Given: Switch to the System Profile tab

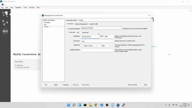Looking at the screenshot, I should click(x=93, y=24).
